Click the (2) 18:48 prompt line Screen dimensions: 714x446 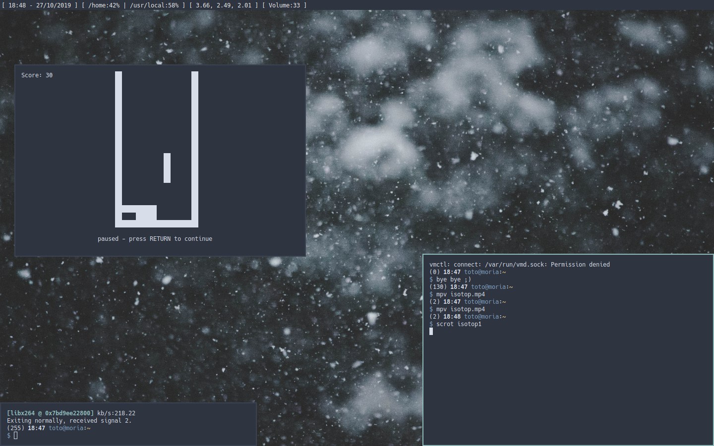coord(468,317)
